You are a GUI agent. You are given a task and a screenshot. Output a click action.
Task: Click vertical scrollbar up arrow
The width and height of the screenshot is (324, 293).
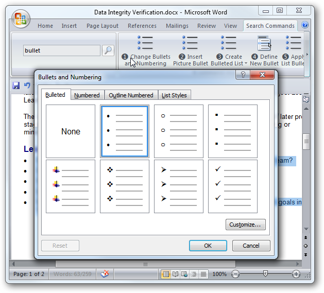(306, 109)
